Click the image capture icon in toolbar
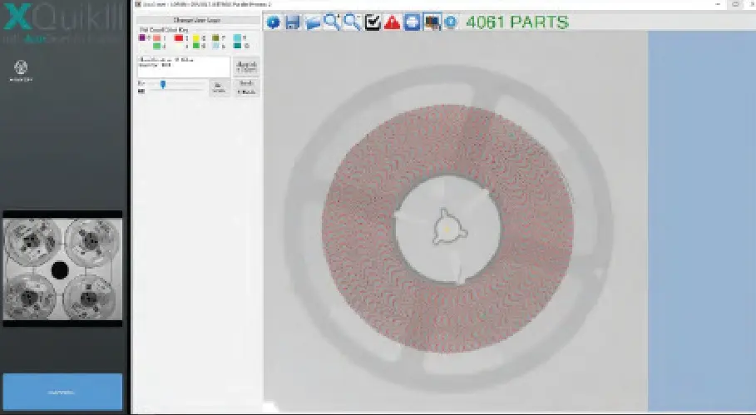This screenshot has height=415, width=756. point(432,22)
